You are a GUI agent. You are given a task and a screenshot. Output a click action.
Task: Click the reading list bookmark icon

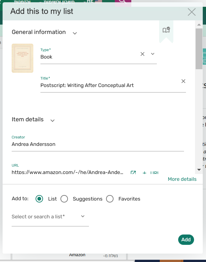(166, 30)
